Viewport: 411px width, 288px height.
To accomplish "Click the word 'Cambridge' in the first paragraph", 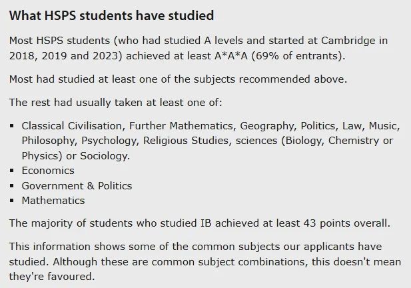I will click(348, 41).
